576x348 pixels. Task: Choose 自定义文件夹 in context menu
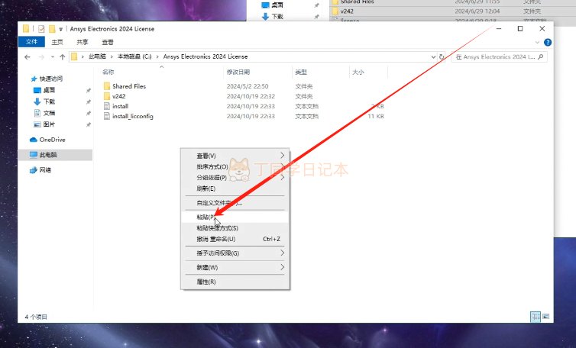(235, 203)
